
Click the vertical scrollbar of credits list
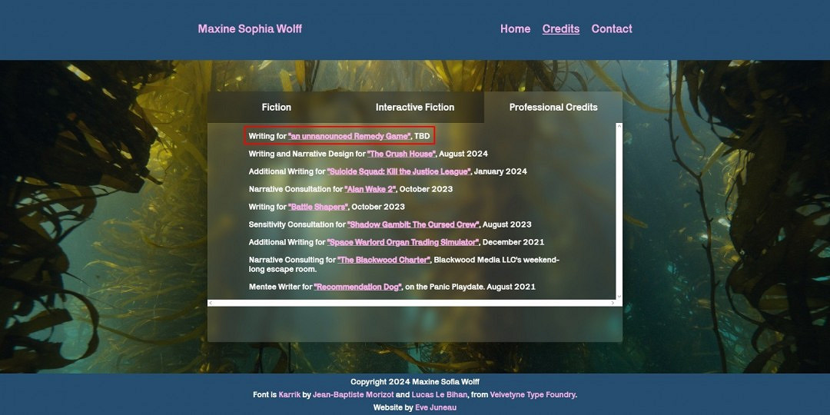pyautogui.click(x=619, y=211)
